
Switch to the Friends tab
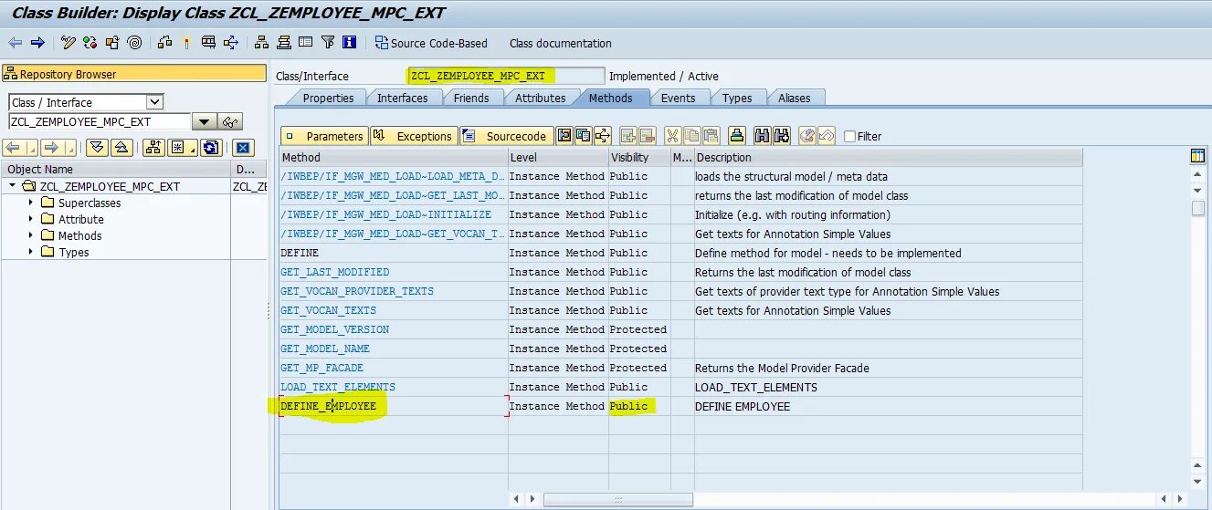(471, 98)
